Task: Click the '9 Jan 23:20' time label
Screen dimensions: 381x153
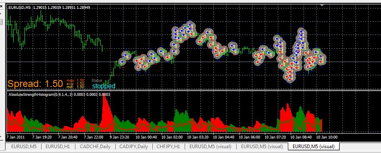Action: click(120, 137)
